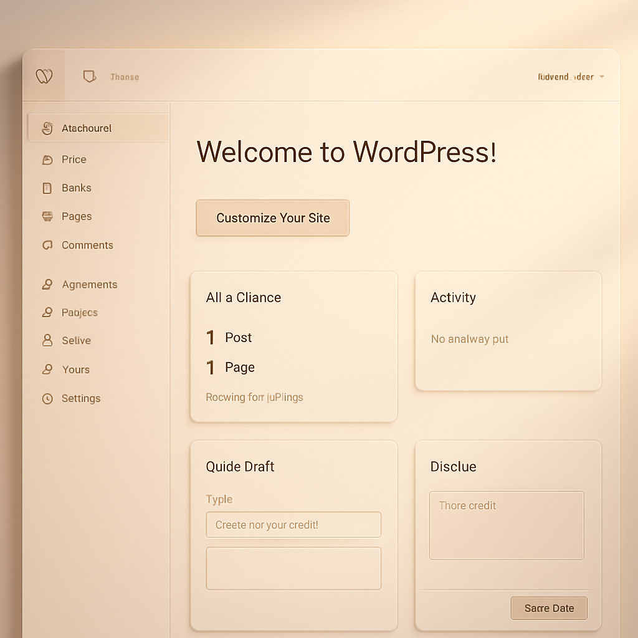Click the Activity card title
The height and width of the screenshot is (638, 638).
pos(453,297)
